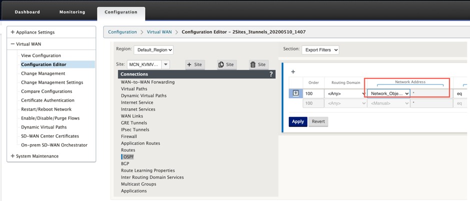The image size is (470, 201).
Task: Open the Network_Obje... address dropdown
Action: tap(389, 94)
